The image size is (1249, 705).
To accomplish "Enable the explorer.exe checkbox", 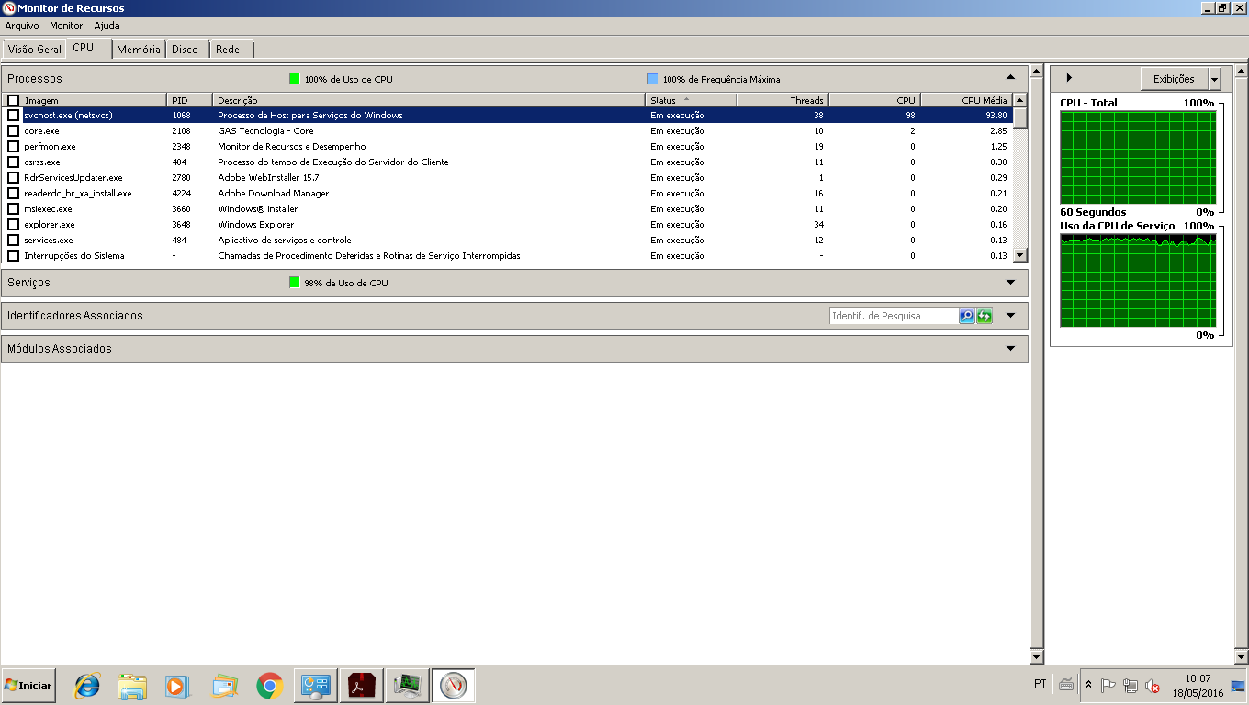I will [13, 225].
